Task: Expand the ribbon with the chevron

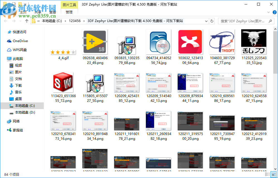Action: tap(269, 12)
